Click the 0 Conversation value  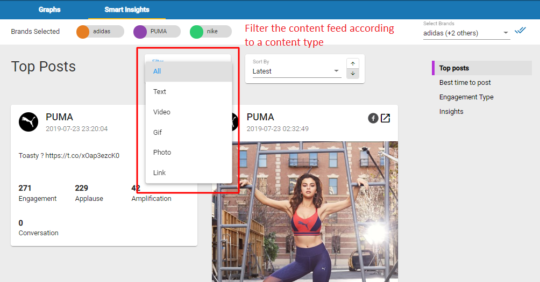pos(20,223)
